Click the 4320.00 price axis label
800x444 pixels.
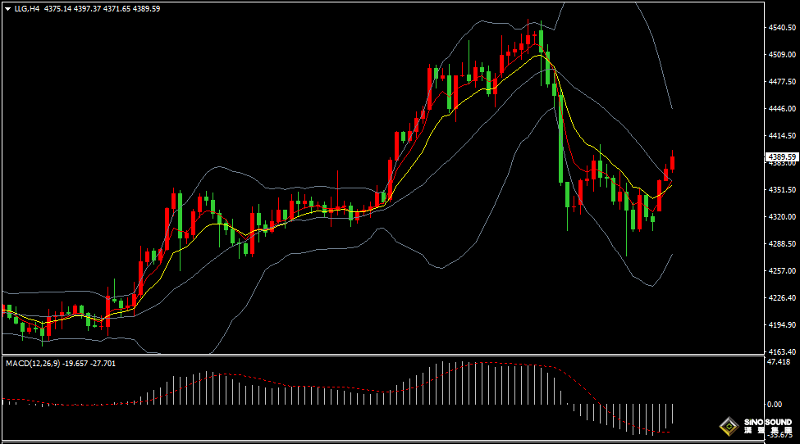coord(781,217)
